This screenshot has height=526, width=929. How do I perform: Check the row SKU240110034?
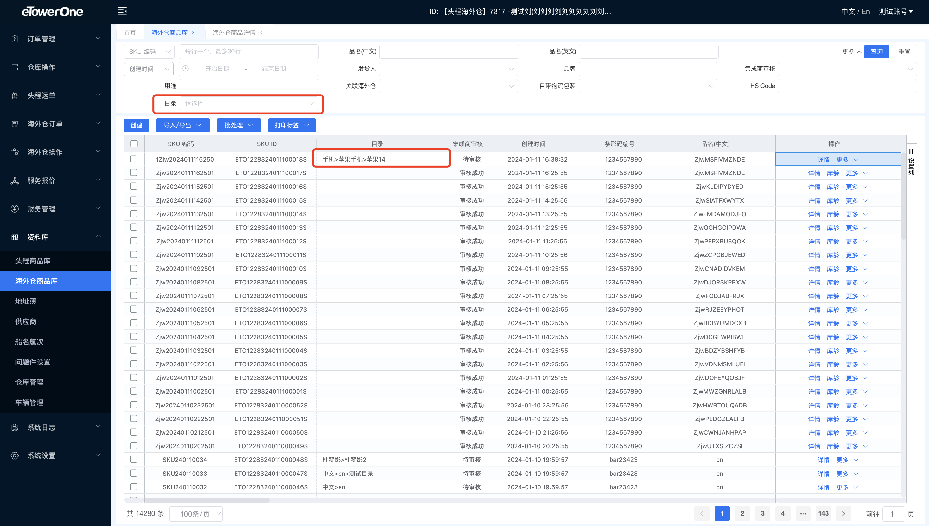pyautogui.click(x=134, y=460)
